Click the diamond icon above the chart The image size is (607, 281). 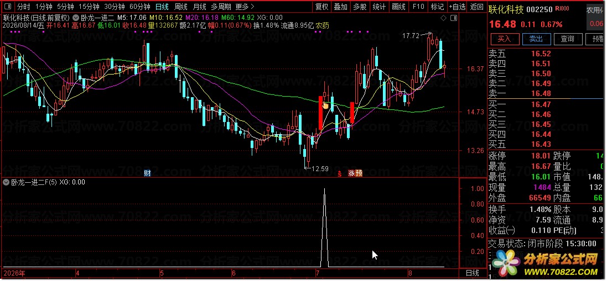click(x=443, y=18)
